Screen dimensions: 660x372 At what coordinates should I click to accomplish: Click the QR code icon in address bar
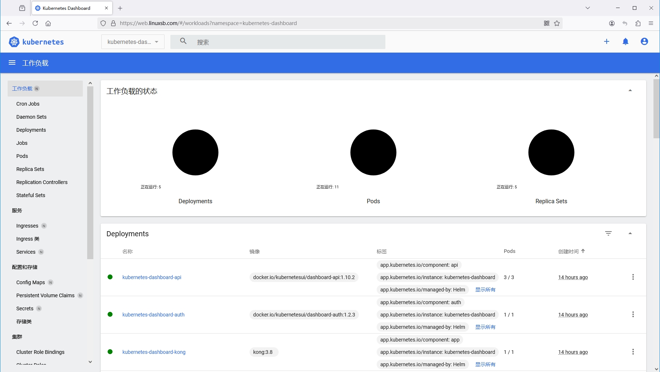pos(547,23)
